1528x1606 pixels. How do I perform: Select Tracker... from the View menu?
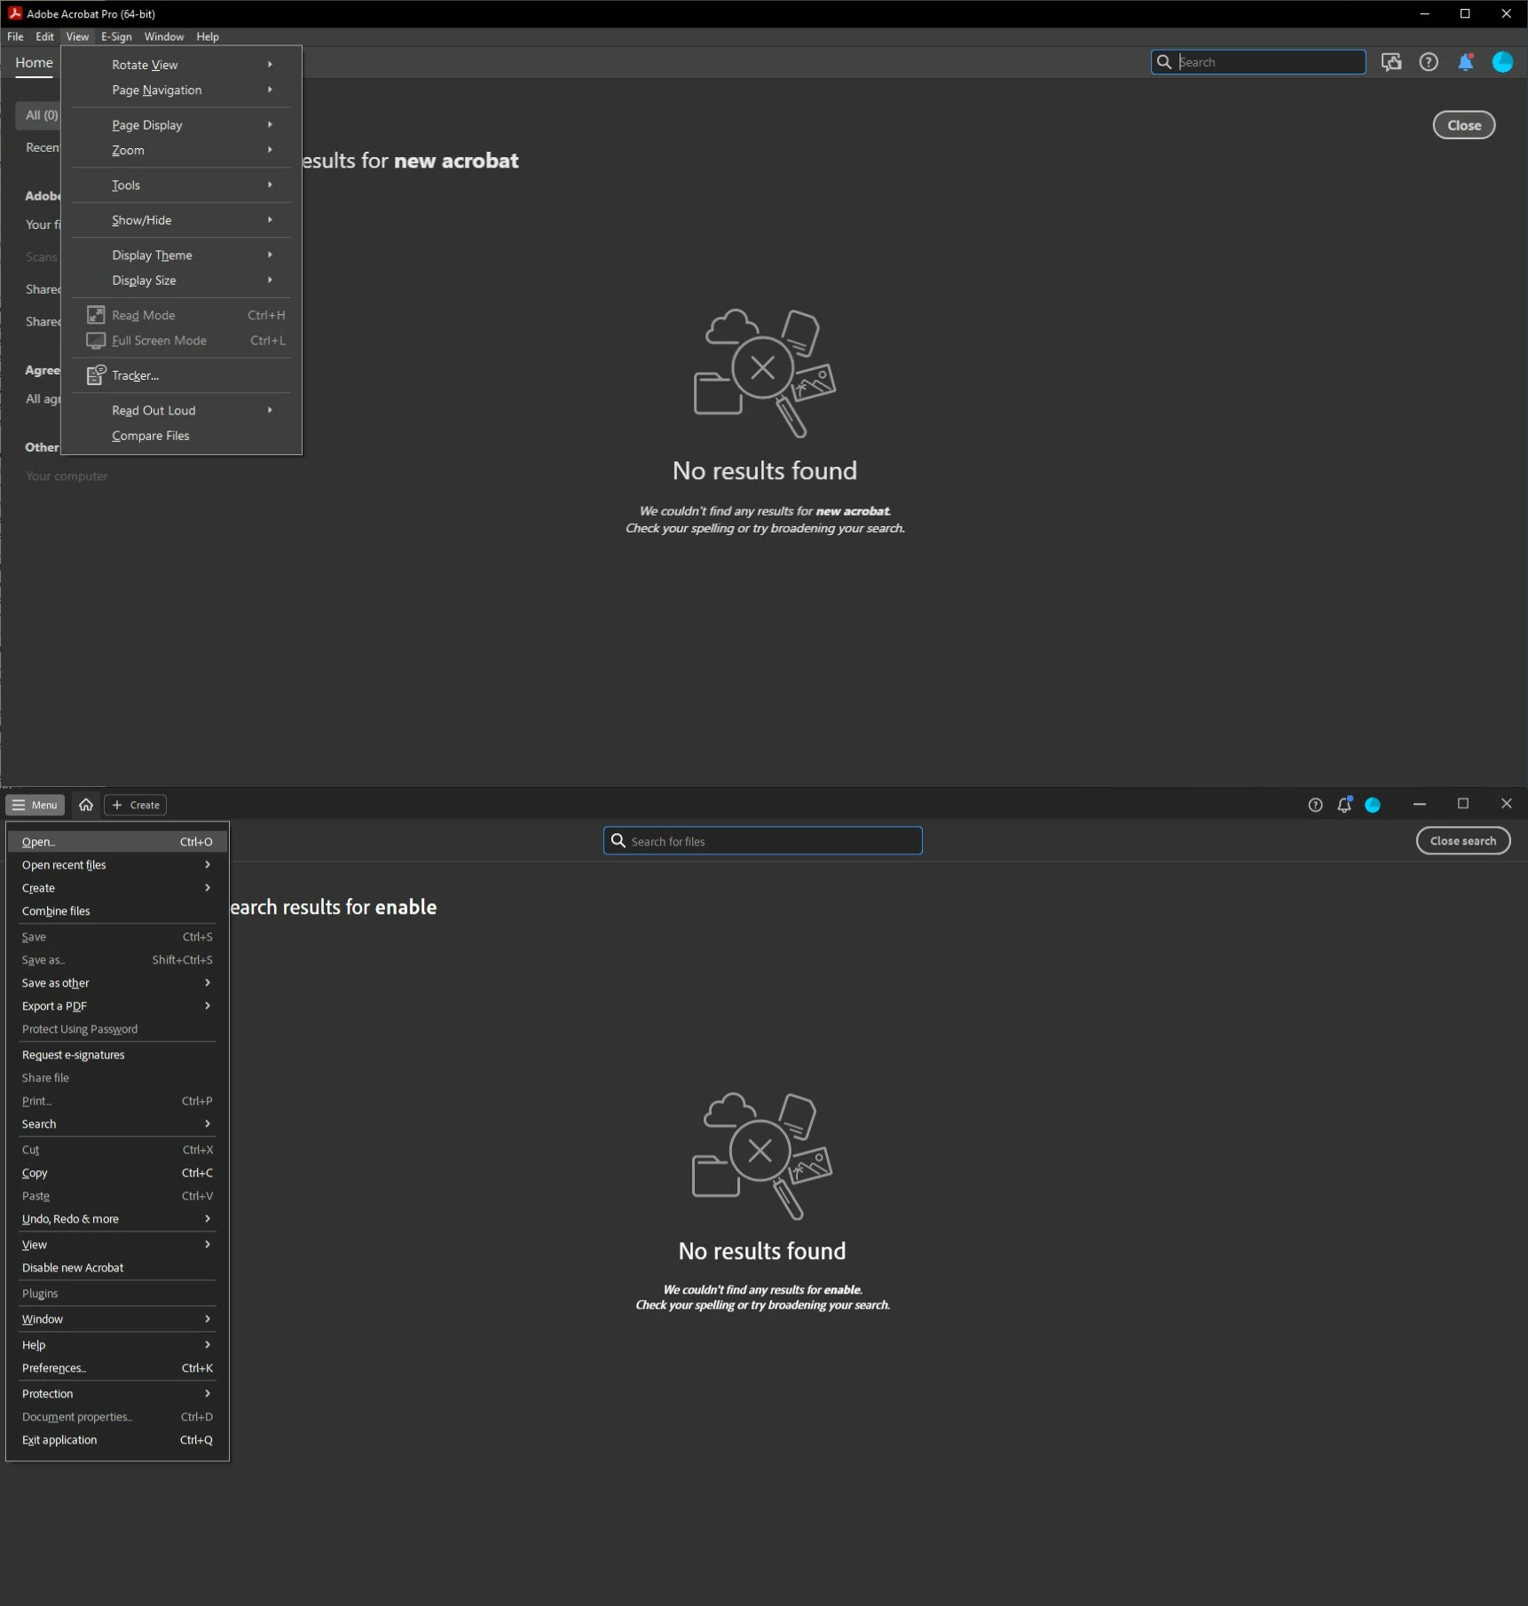point(181,375)
